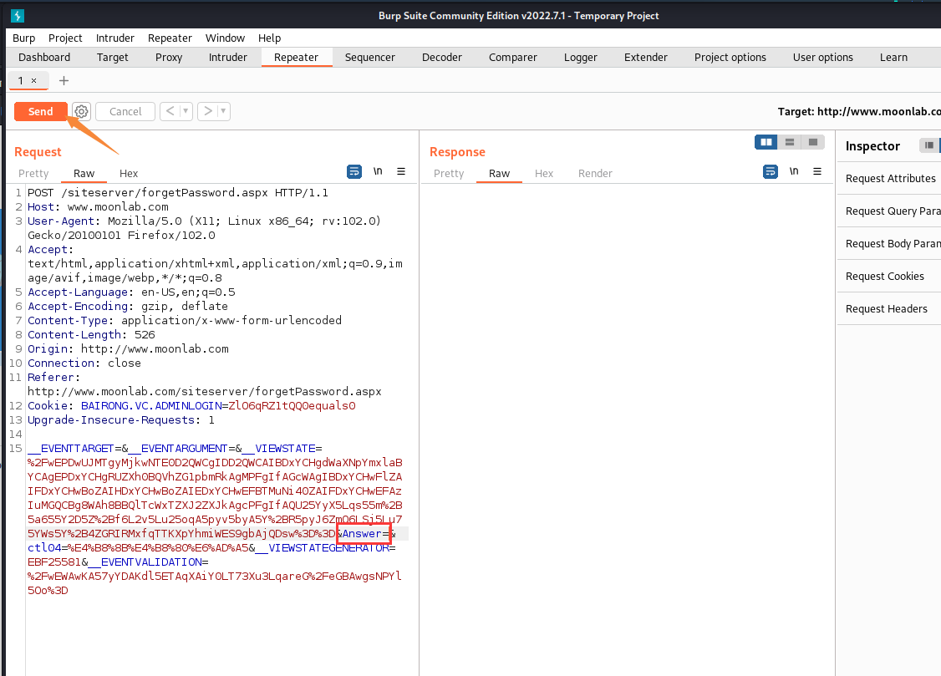The image size is (941, 676).
Task: Click the POST request line text
Action: pos(178,192)
